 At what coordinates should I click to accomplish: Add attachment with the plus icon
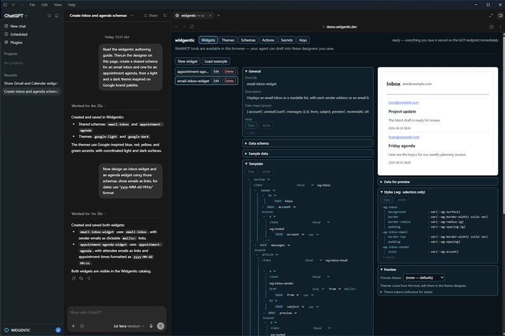click(73, 326)
